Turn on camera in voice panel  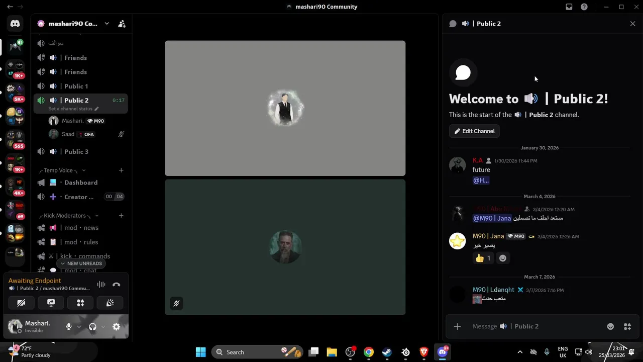click(x=21, y=303)
